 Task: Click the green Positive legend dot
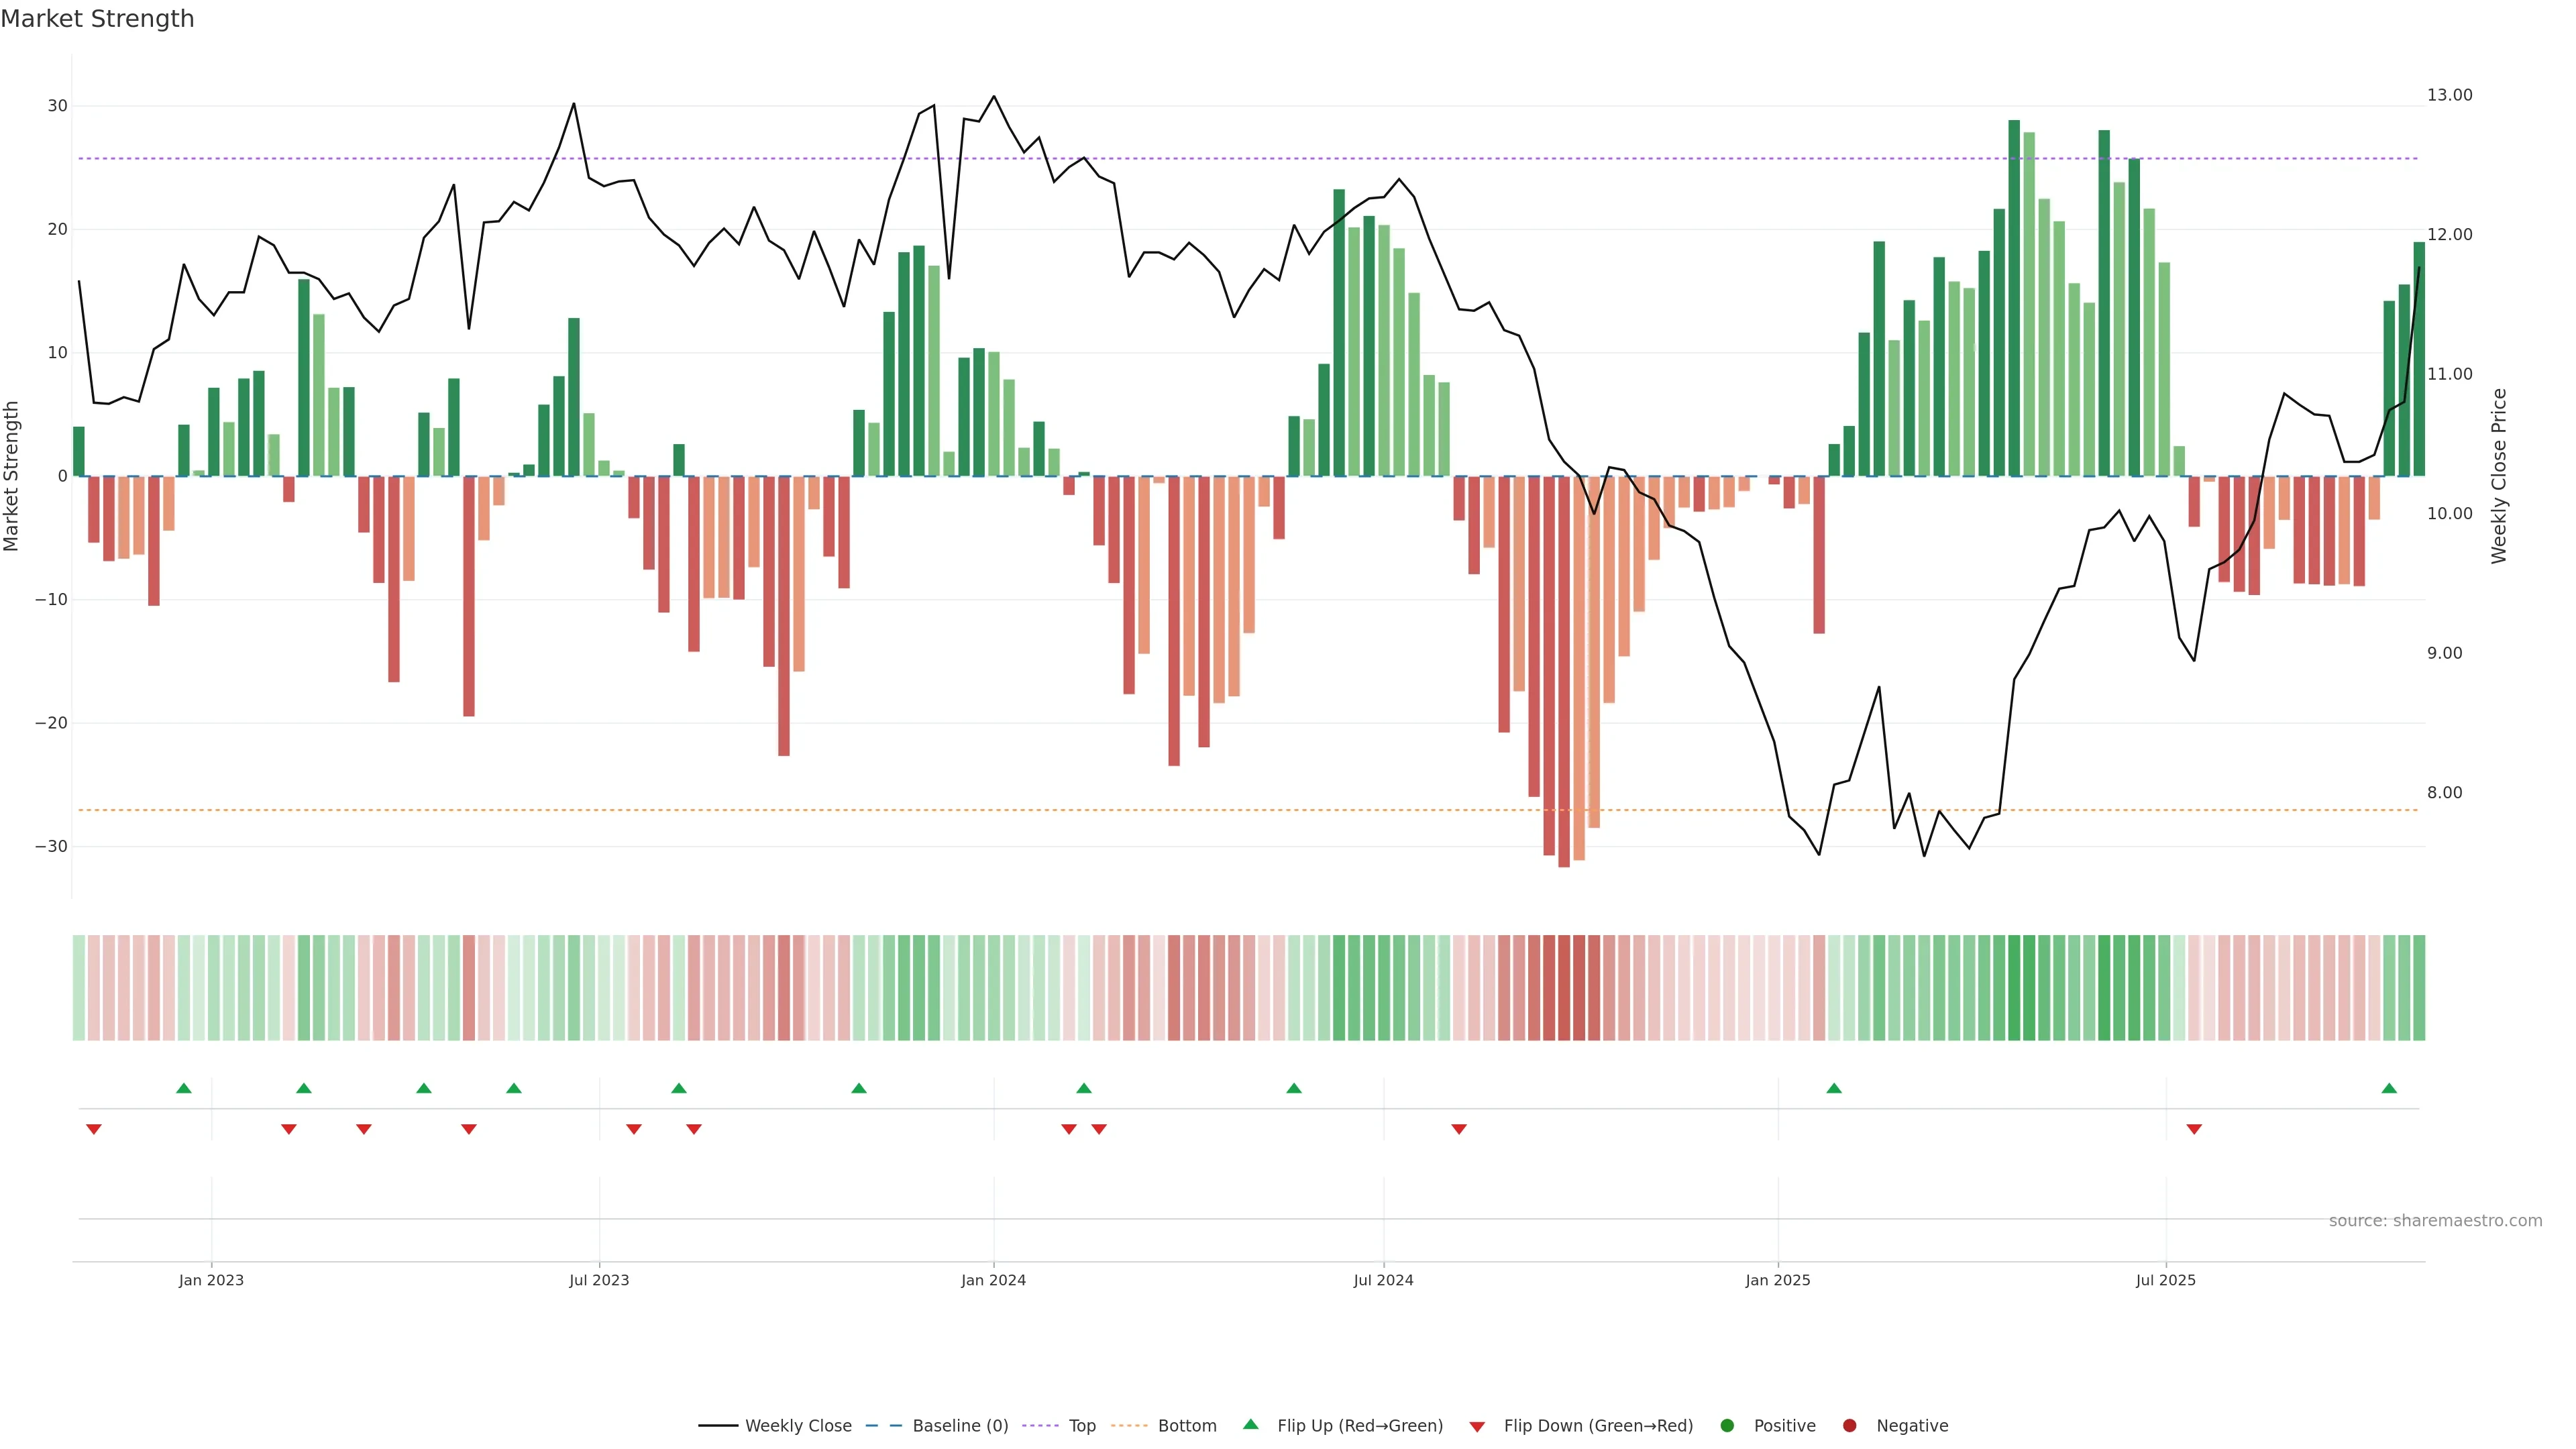tap(1727, 1426)
